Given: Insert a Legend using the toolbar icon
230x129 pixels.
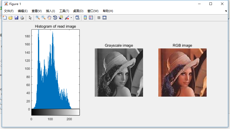Looking at the screenshot, I should click(91, 18).
